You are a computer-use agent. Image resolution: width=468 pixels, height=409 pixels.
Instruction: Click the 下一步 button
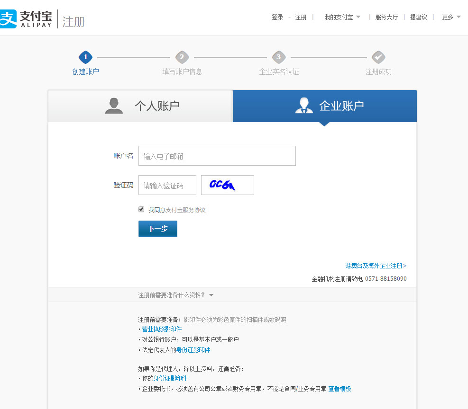(x=157, y=229)
